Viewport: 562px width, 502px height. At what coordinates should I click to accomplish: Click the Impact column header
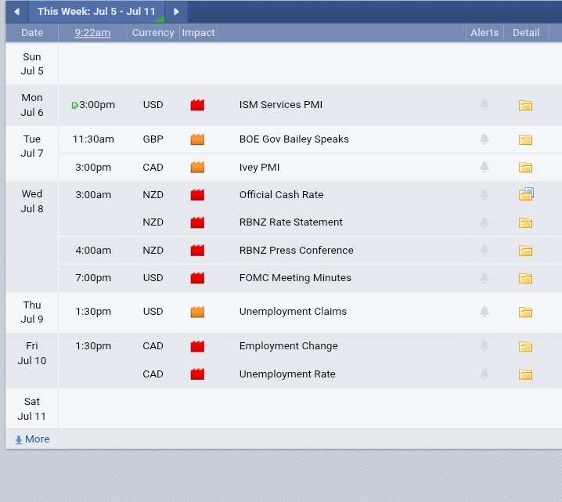click(198, 33)
